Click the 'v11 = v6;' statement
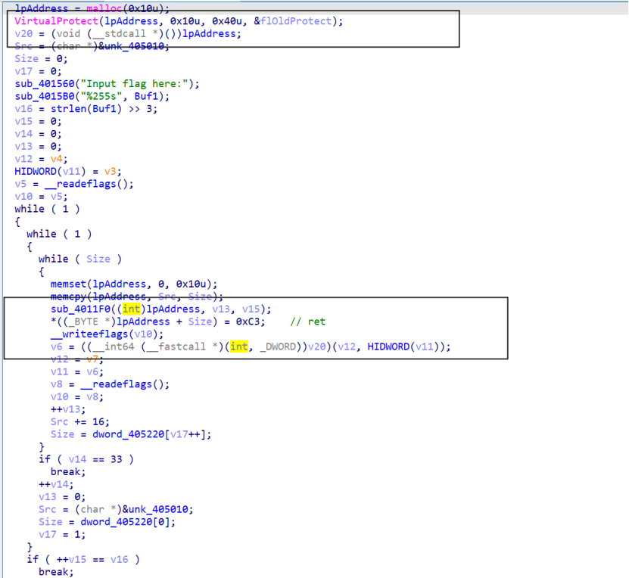 (77, 372)
